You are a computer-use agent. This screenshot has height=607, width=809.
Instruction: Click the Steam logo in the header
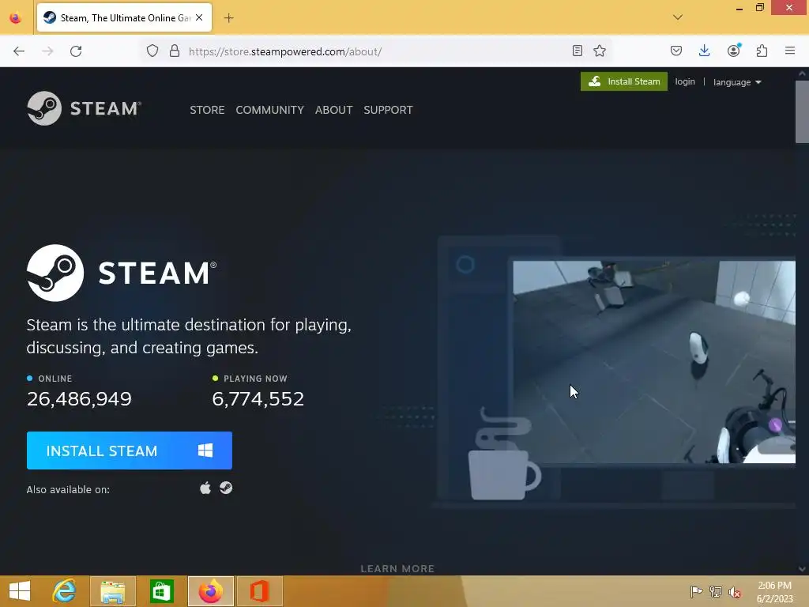pyautogui.click(x=84, y=108)
